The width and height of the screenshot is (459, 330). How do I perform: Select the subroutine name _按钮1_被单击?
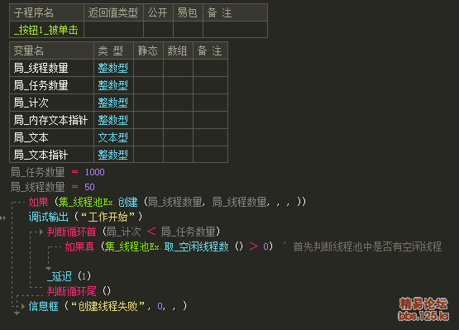(46, 30)
